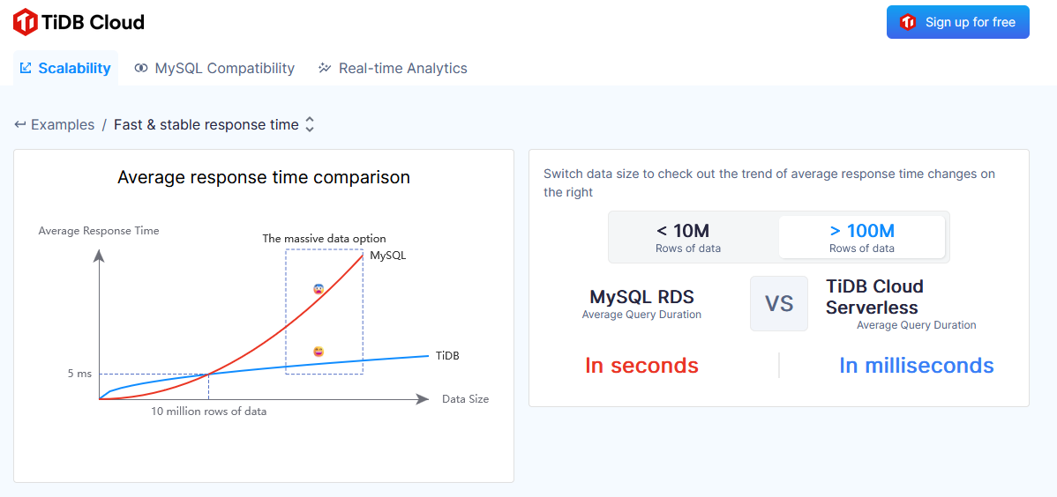The height and width of the screenshot is (497, 1057).
Task: Click the scared face emoji on MySQL curve
Action: [x=319, y=288]
